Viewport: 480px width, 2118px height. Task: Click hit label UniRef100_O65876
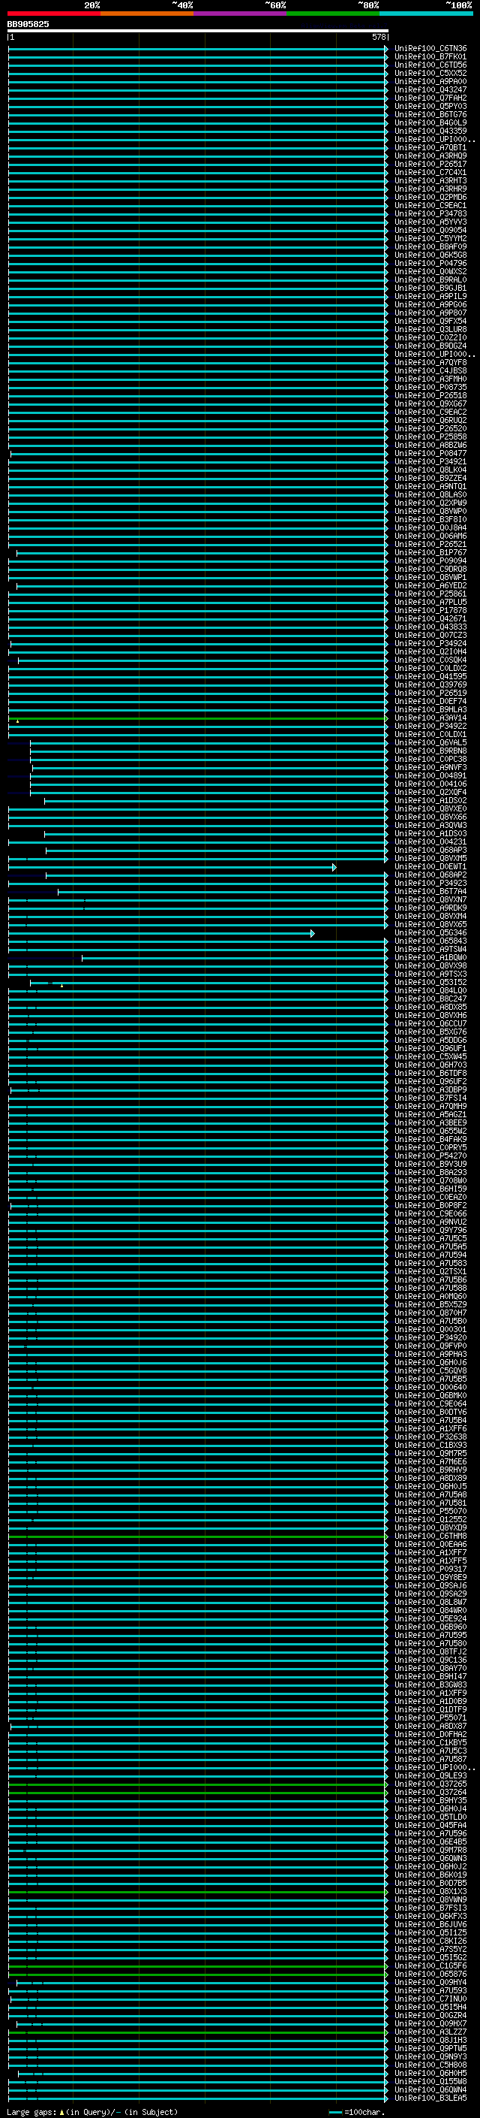click(x=430, y=1974)
